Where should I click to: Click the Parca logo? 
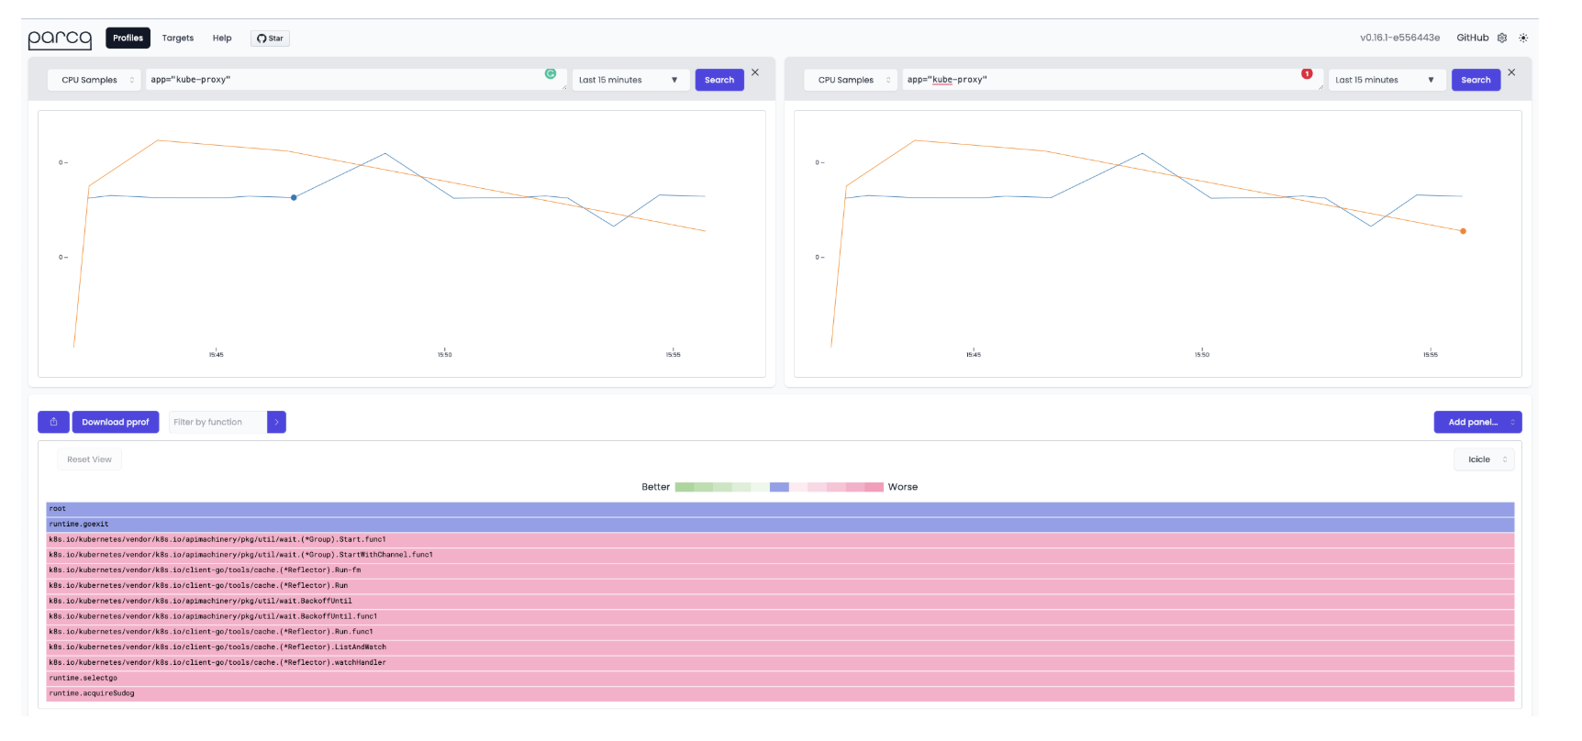tap(60, 39)
